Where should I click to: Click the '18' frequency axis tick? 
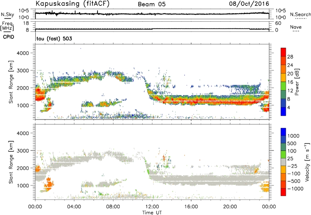tap(26, 23)
